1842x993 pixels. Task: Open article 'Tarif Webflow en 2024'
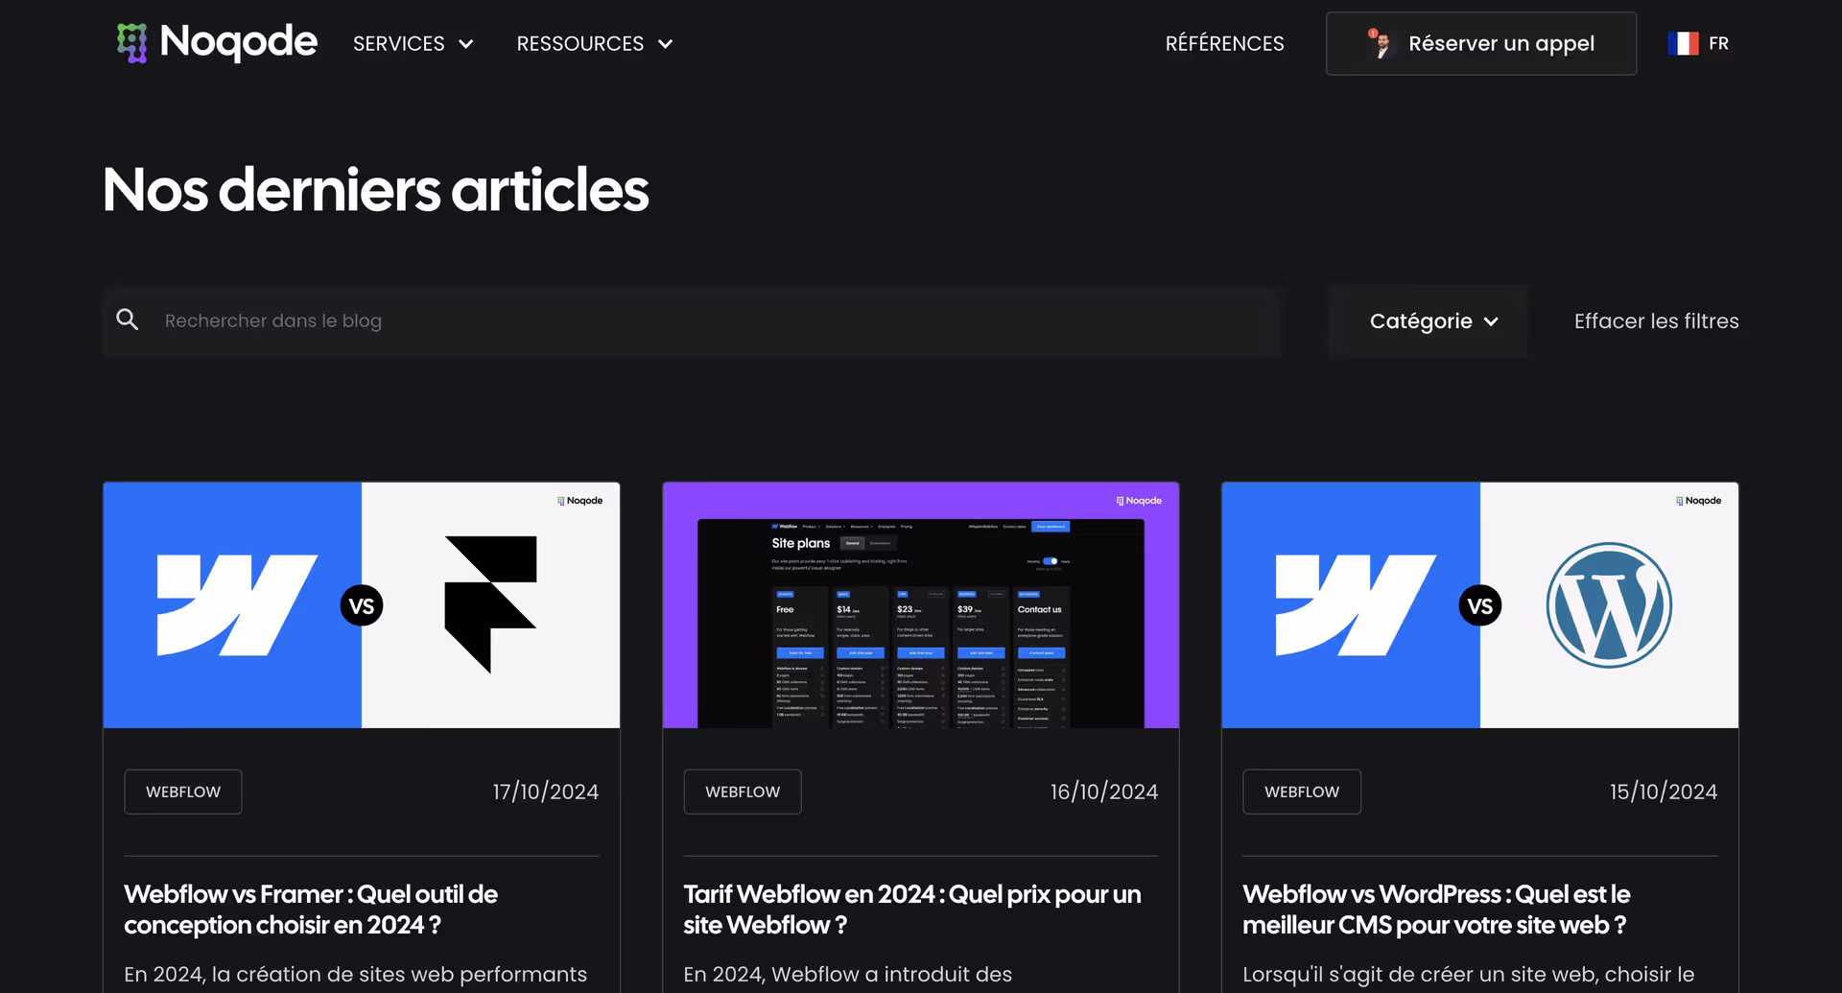912,910
